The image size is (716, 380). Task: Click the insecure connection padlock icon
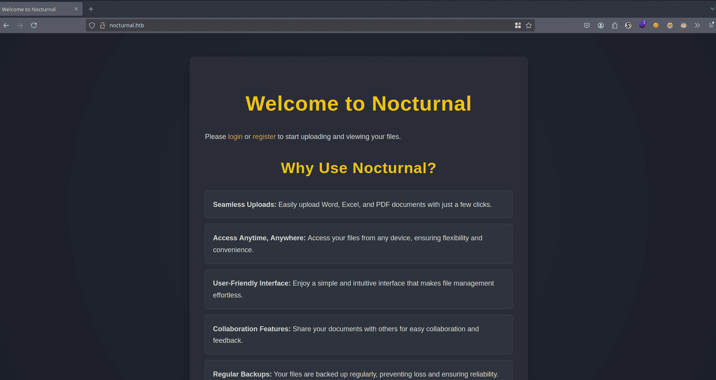pos(102,25)
